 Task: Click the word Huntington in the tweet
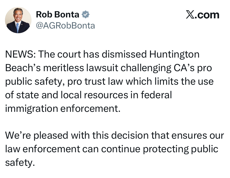(174, 54)
